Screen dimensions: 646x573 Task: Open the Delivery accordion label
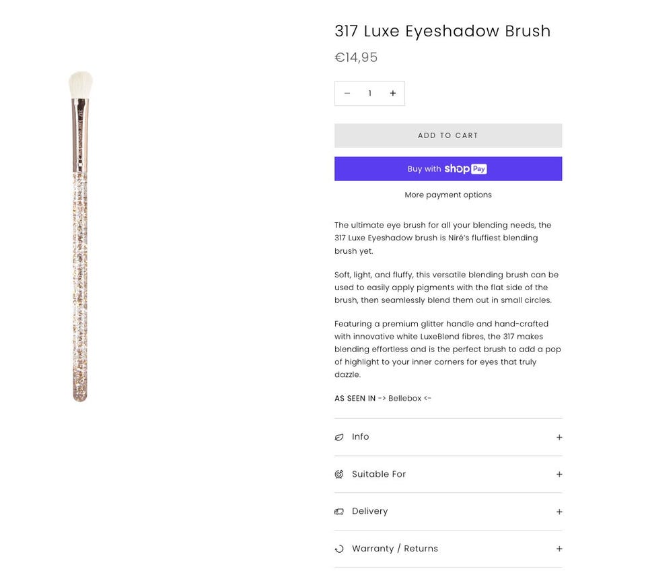(370, 512)
